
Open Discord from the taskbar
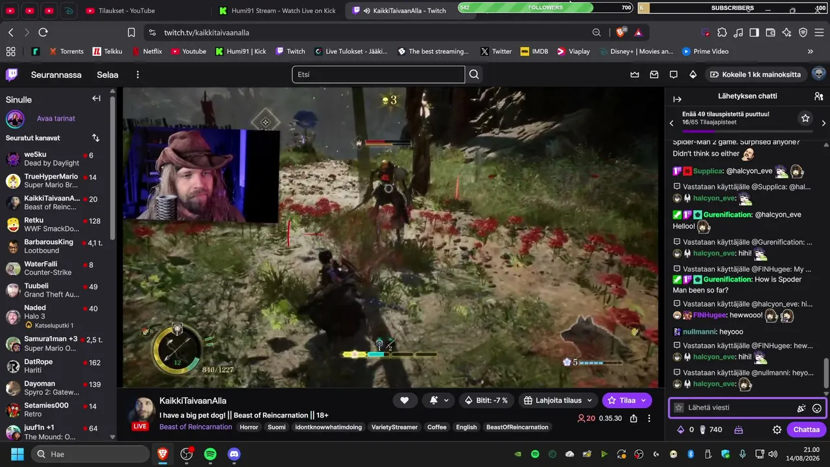234,454
